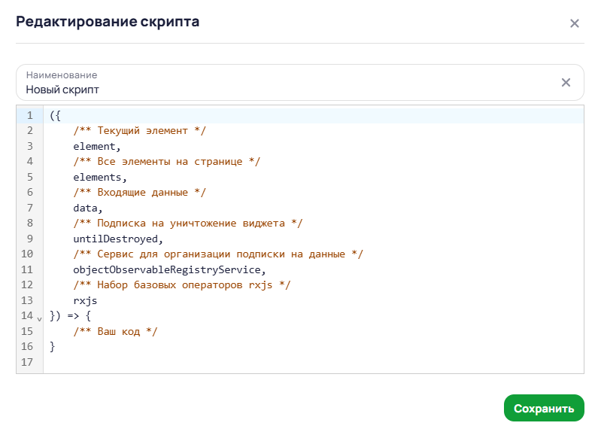
Task: Click the 'Входящие данные' comment line
Action: (x=140, y=193)
